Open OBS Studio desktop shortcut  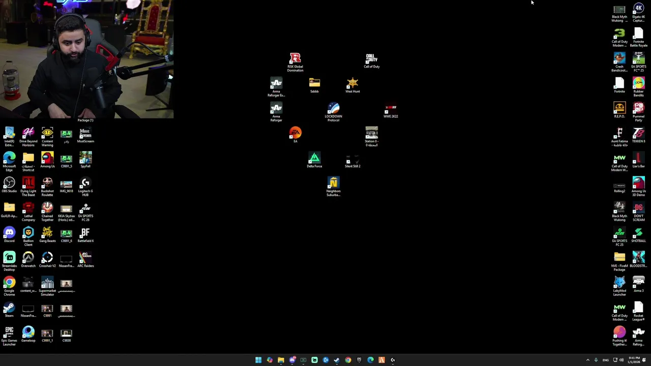pyautogui.click(x=9, y=185)
